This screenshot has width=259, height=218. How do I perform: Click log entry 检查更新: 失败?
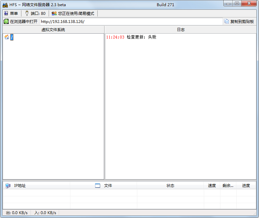(x=142, y=37)
